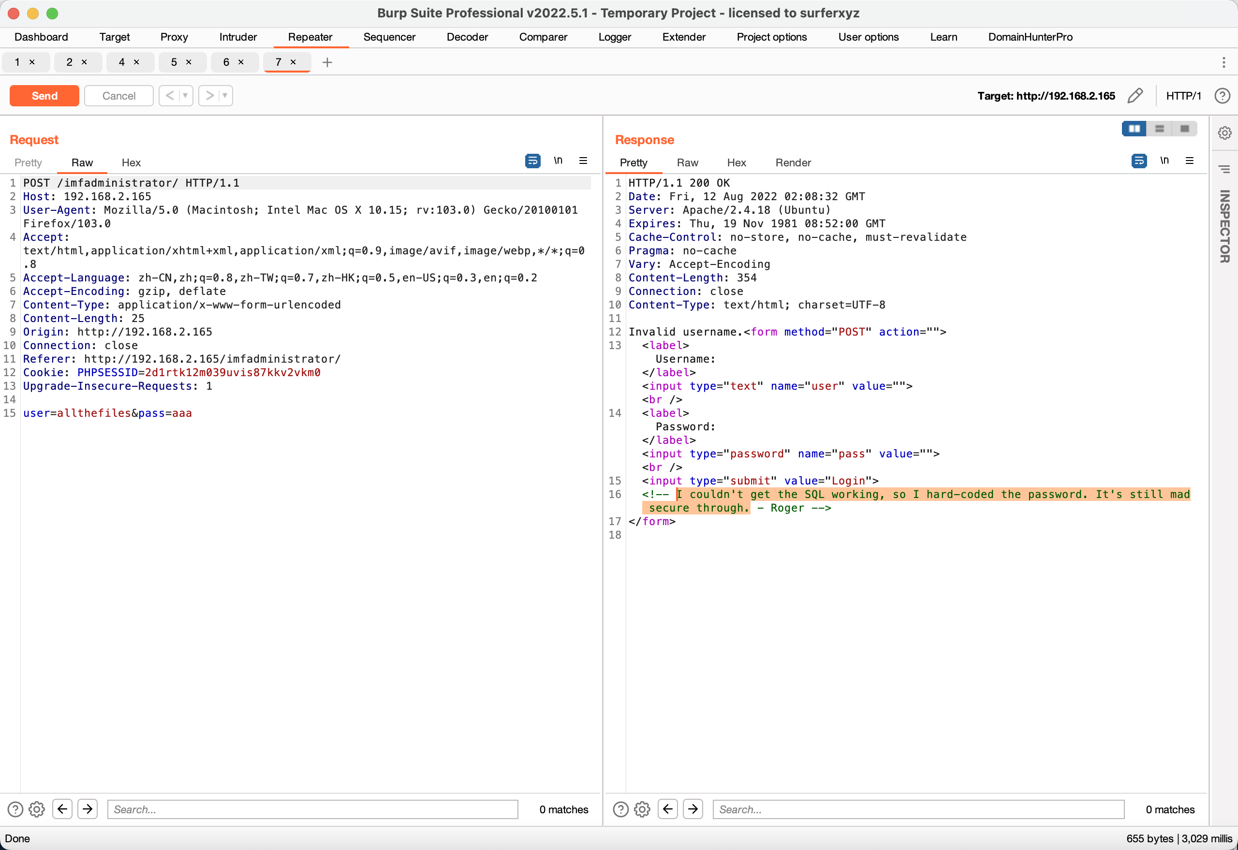Switch to top-bottom layout view

(1159, 129)
